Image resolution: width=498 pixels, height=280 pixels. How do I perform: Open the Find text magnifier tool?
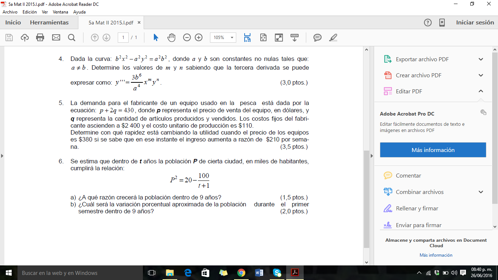[x=71, y=38]
